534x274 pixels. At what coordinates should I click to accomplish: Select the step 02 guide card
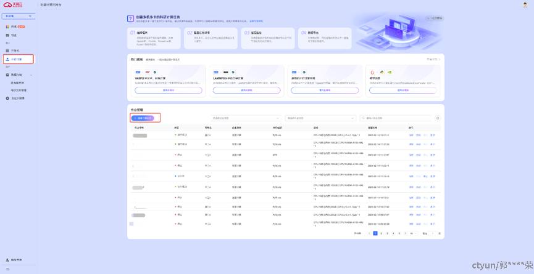coord(211,38)
